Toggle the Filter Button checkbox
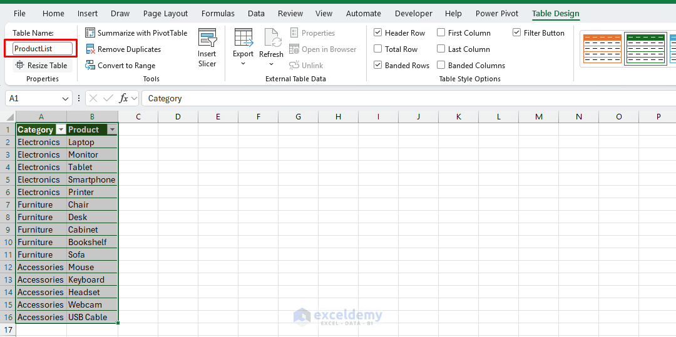Viewport: 676px width, 337px height. (x=517, y=33)
